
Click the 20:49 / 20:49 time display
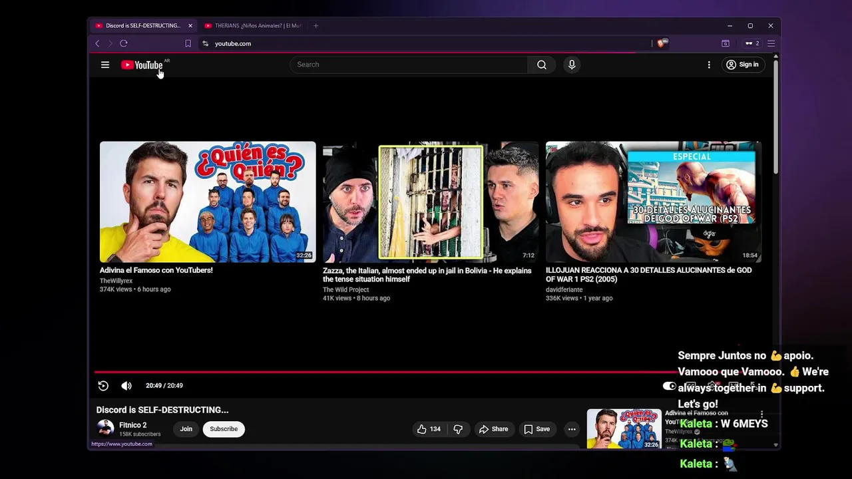[164, 386]
